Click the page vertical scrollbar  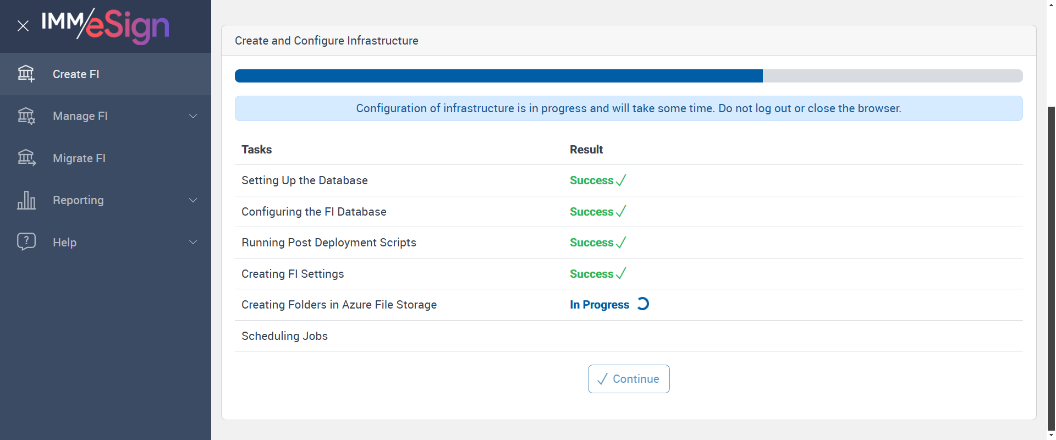coord(1051,264)
